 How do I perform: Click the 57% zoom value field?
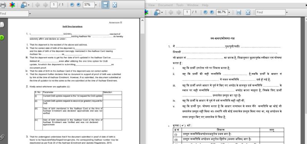tap(89, 5)
